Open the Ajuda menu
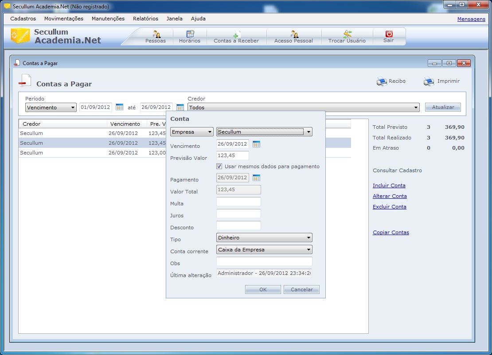Screen dimensions: 492x355 [198, 19]
